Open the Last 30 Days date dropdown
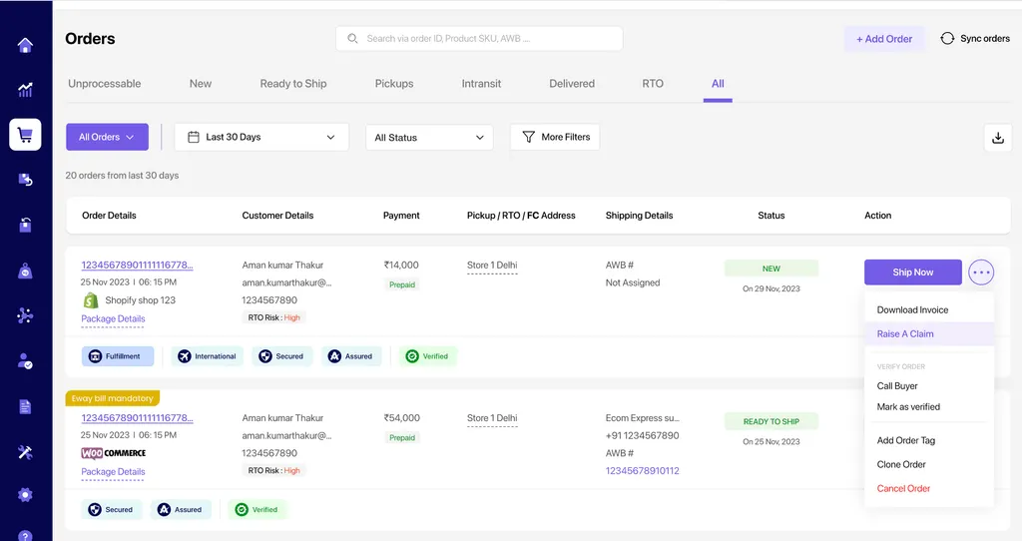 pyautogui.click(x=261, y=137)
